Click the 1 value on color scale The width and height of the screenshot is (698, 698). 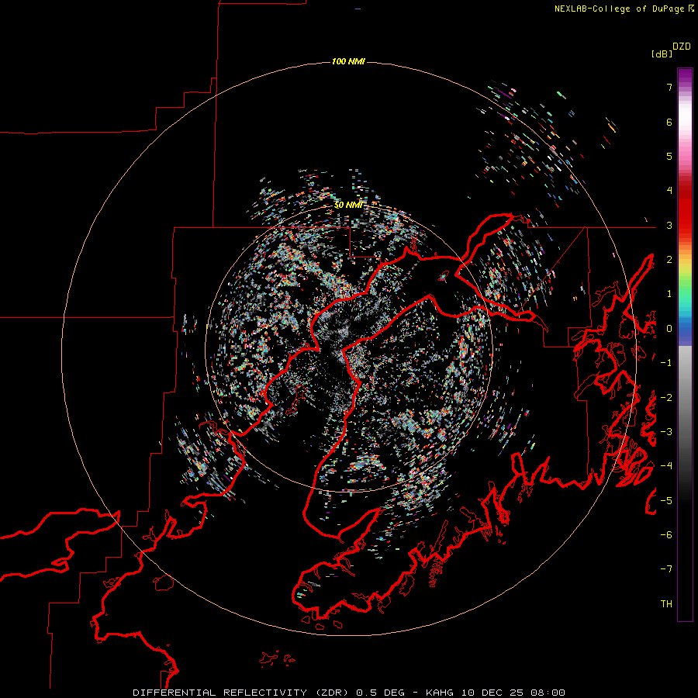click(x=669, y=294)
